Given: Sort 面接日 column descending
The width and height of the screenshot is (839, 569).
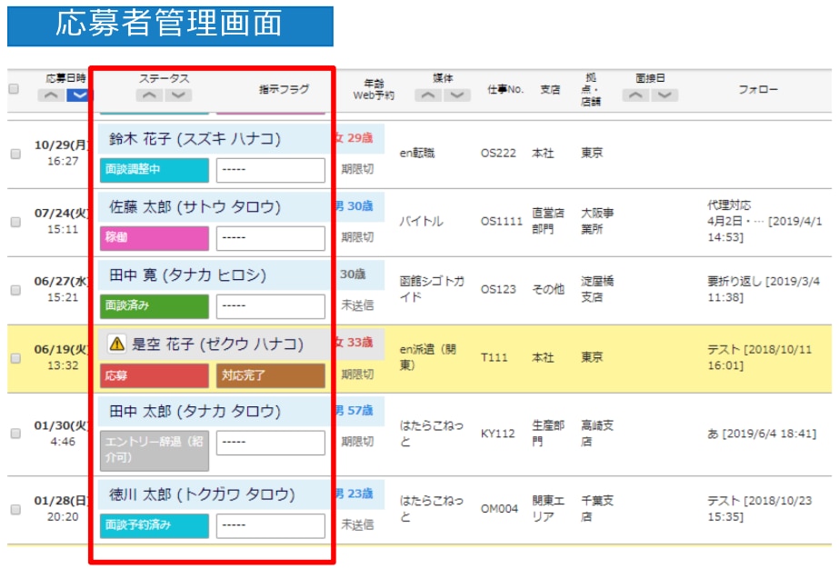Looking at the screenshot, I should [665, 95].
